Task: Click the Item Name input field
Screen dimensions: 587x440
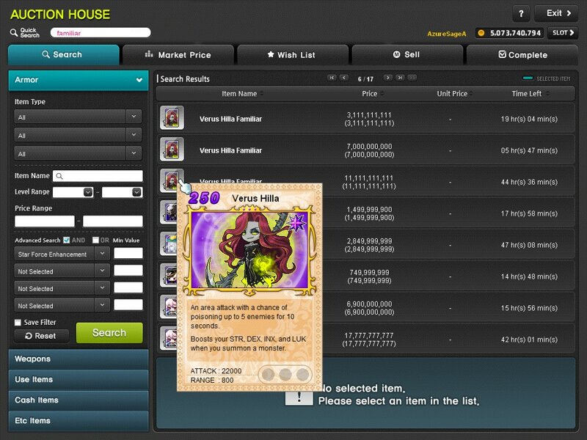Action: pyautogui.click(x=98, y=176)
